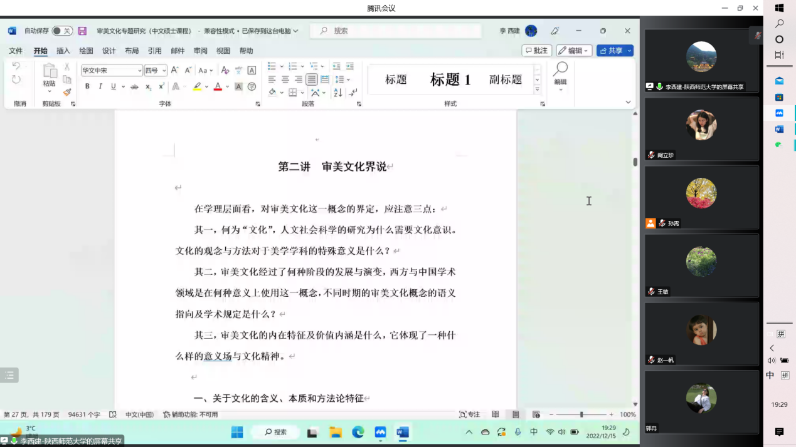
Task: Open the font name dropdown 华文中宋
Action: [112, 71]
